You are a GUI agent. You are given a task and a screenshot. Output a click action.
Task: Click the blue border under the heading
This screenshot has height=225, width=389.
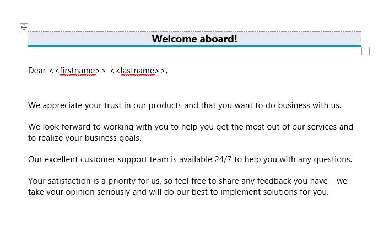(x=194, y=46)
